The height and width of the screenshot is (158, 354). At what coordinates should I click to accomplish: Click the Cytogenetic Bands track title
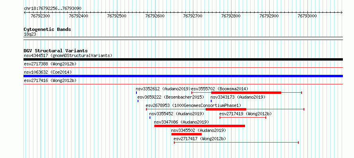point(47,29)
